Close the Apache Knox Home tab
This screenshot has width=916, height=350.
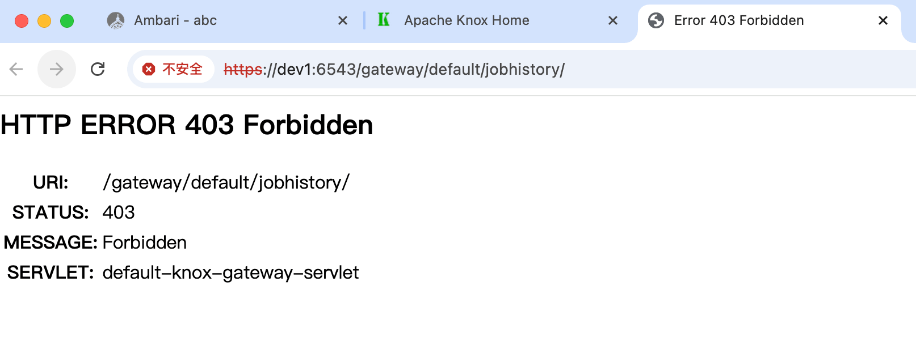tap(613, 21)
